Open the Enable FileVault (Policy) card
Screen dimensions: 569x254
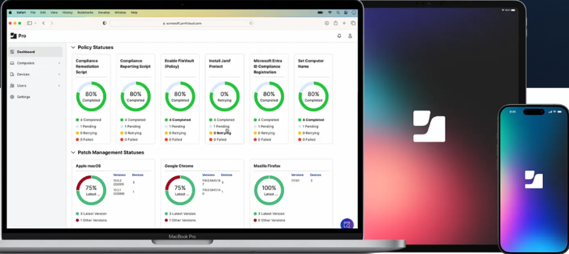click(x=180, y=99)
